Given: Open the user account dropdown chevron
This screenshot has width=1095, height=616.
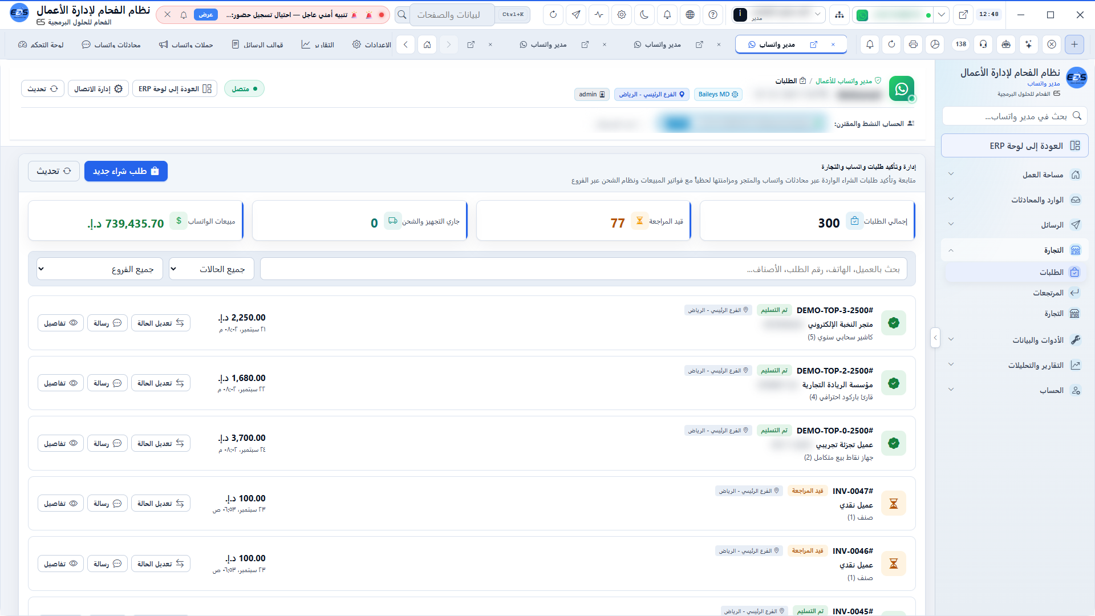Looking at the screenshot, I should [818, 14].
